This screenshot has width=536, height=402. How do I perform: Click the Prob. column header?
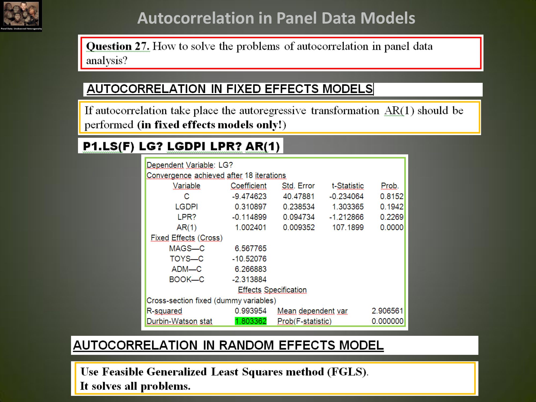coord(390,186)
